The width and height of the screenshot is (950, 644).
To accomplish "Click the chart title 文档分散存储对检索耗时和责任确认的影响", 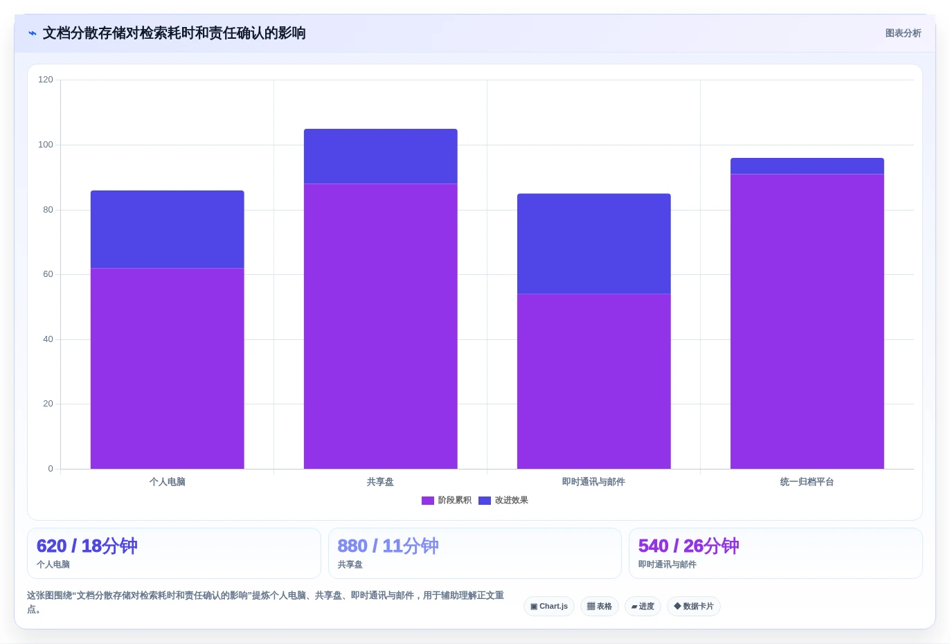I will coord(174,33).
